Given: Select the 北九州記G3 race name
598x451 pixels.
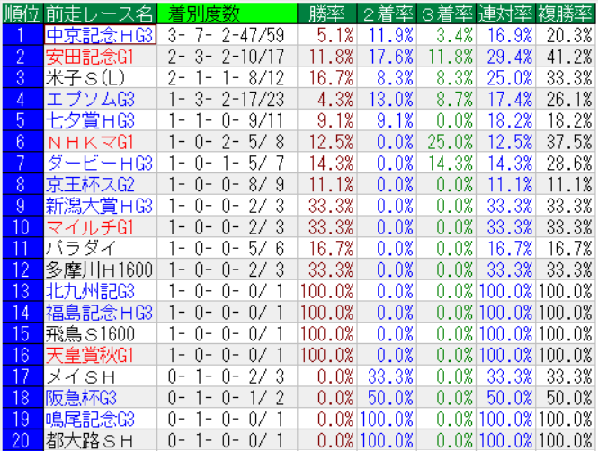Looking at the screenshot, I should point(90,291).
